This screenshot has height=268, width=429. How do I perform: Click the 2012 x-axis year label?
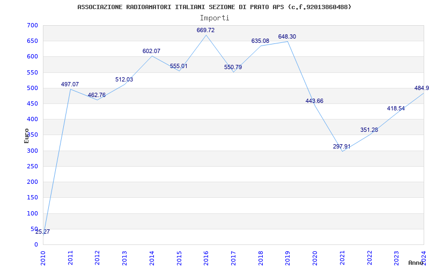click(x=98, y=258)
